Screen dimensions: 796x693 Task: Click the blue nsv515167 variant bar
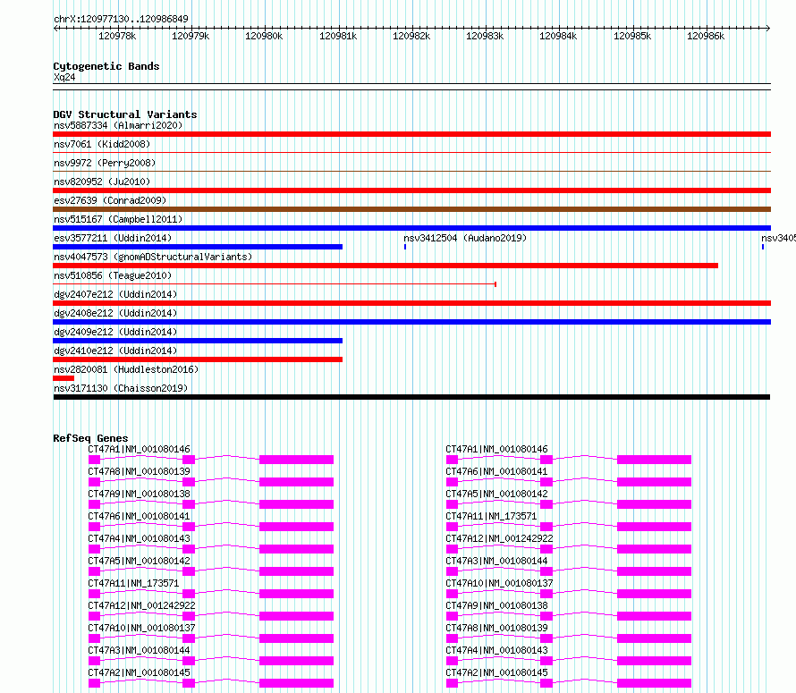tap(411, 228)
